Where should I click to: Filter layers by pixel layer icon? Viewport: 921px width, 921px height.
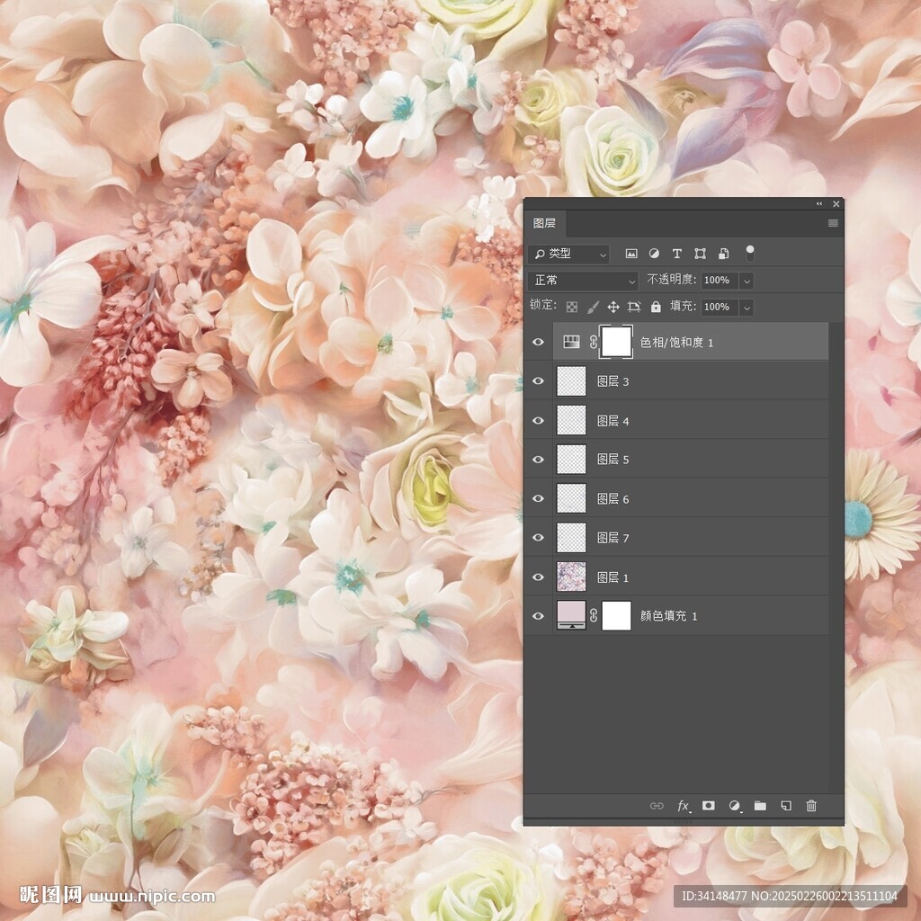[630, 254]
